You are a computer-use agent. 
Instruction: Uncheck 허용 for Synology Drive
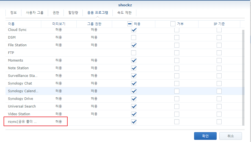point(134,99)
